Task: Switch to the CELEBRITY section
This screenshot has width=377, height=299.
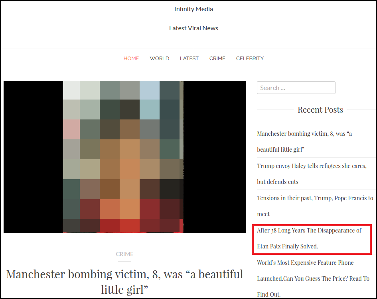Action: pyautogui.click(x=250, y=58)
